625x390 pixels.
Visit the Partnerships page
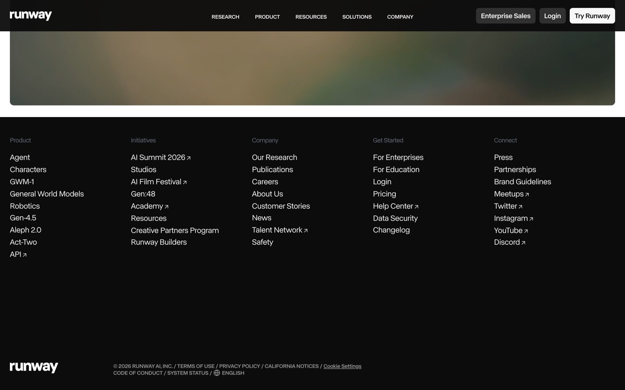coord(515,170)
